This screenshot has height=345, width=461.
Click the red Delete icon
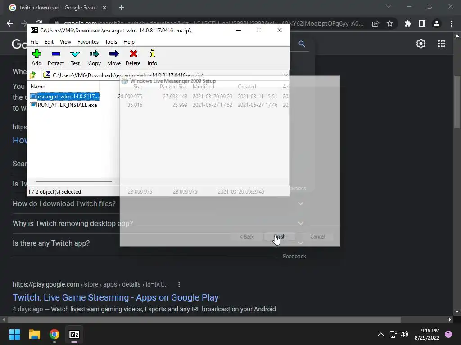[133, 57]
